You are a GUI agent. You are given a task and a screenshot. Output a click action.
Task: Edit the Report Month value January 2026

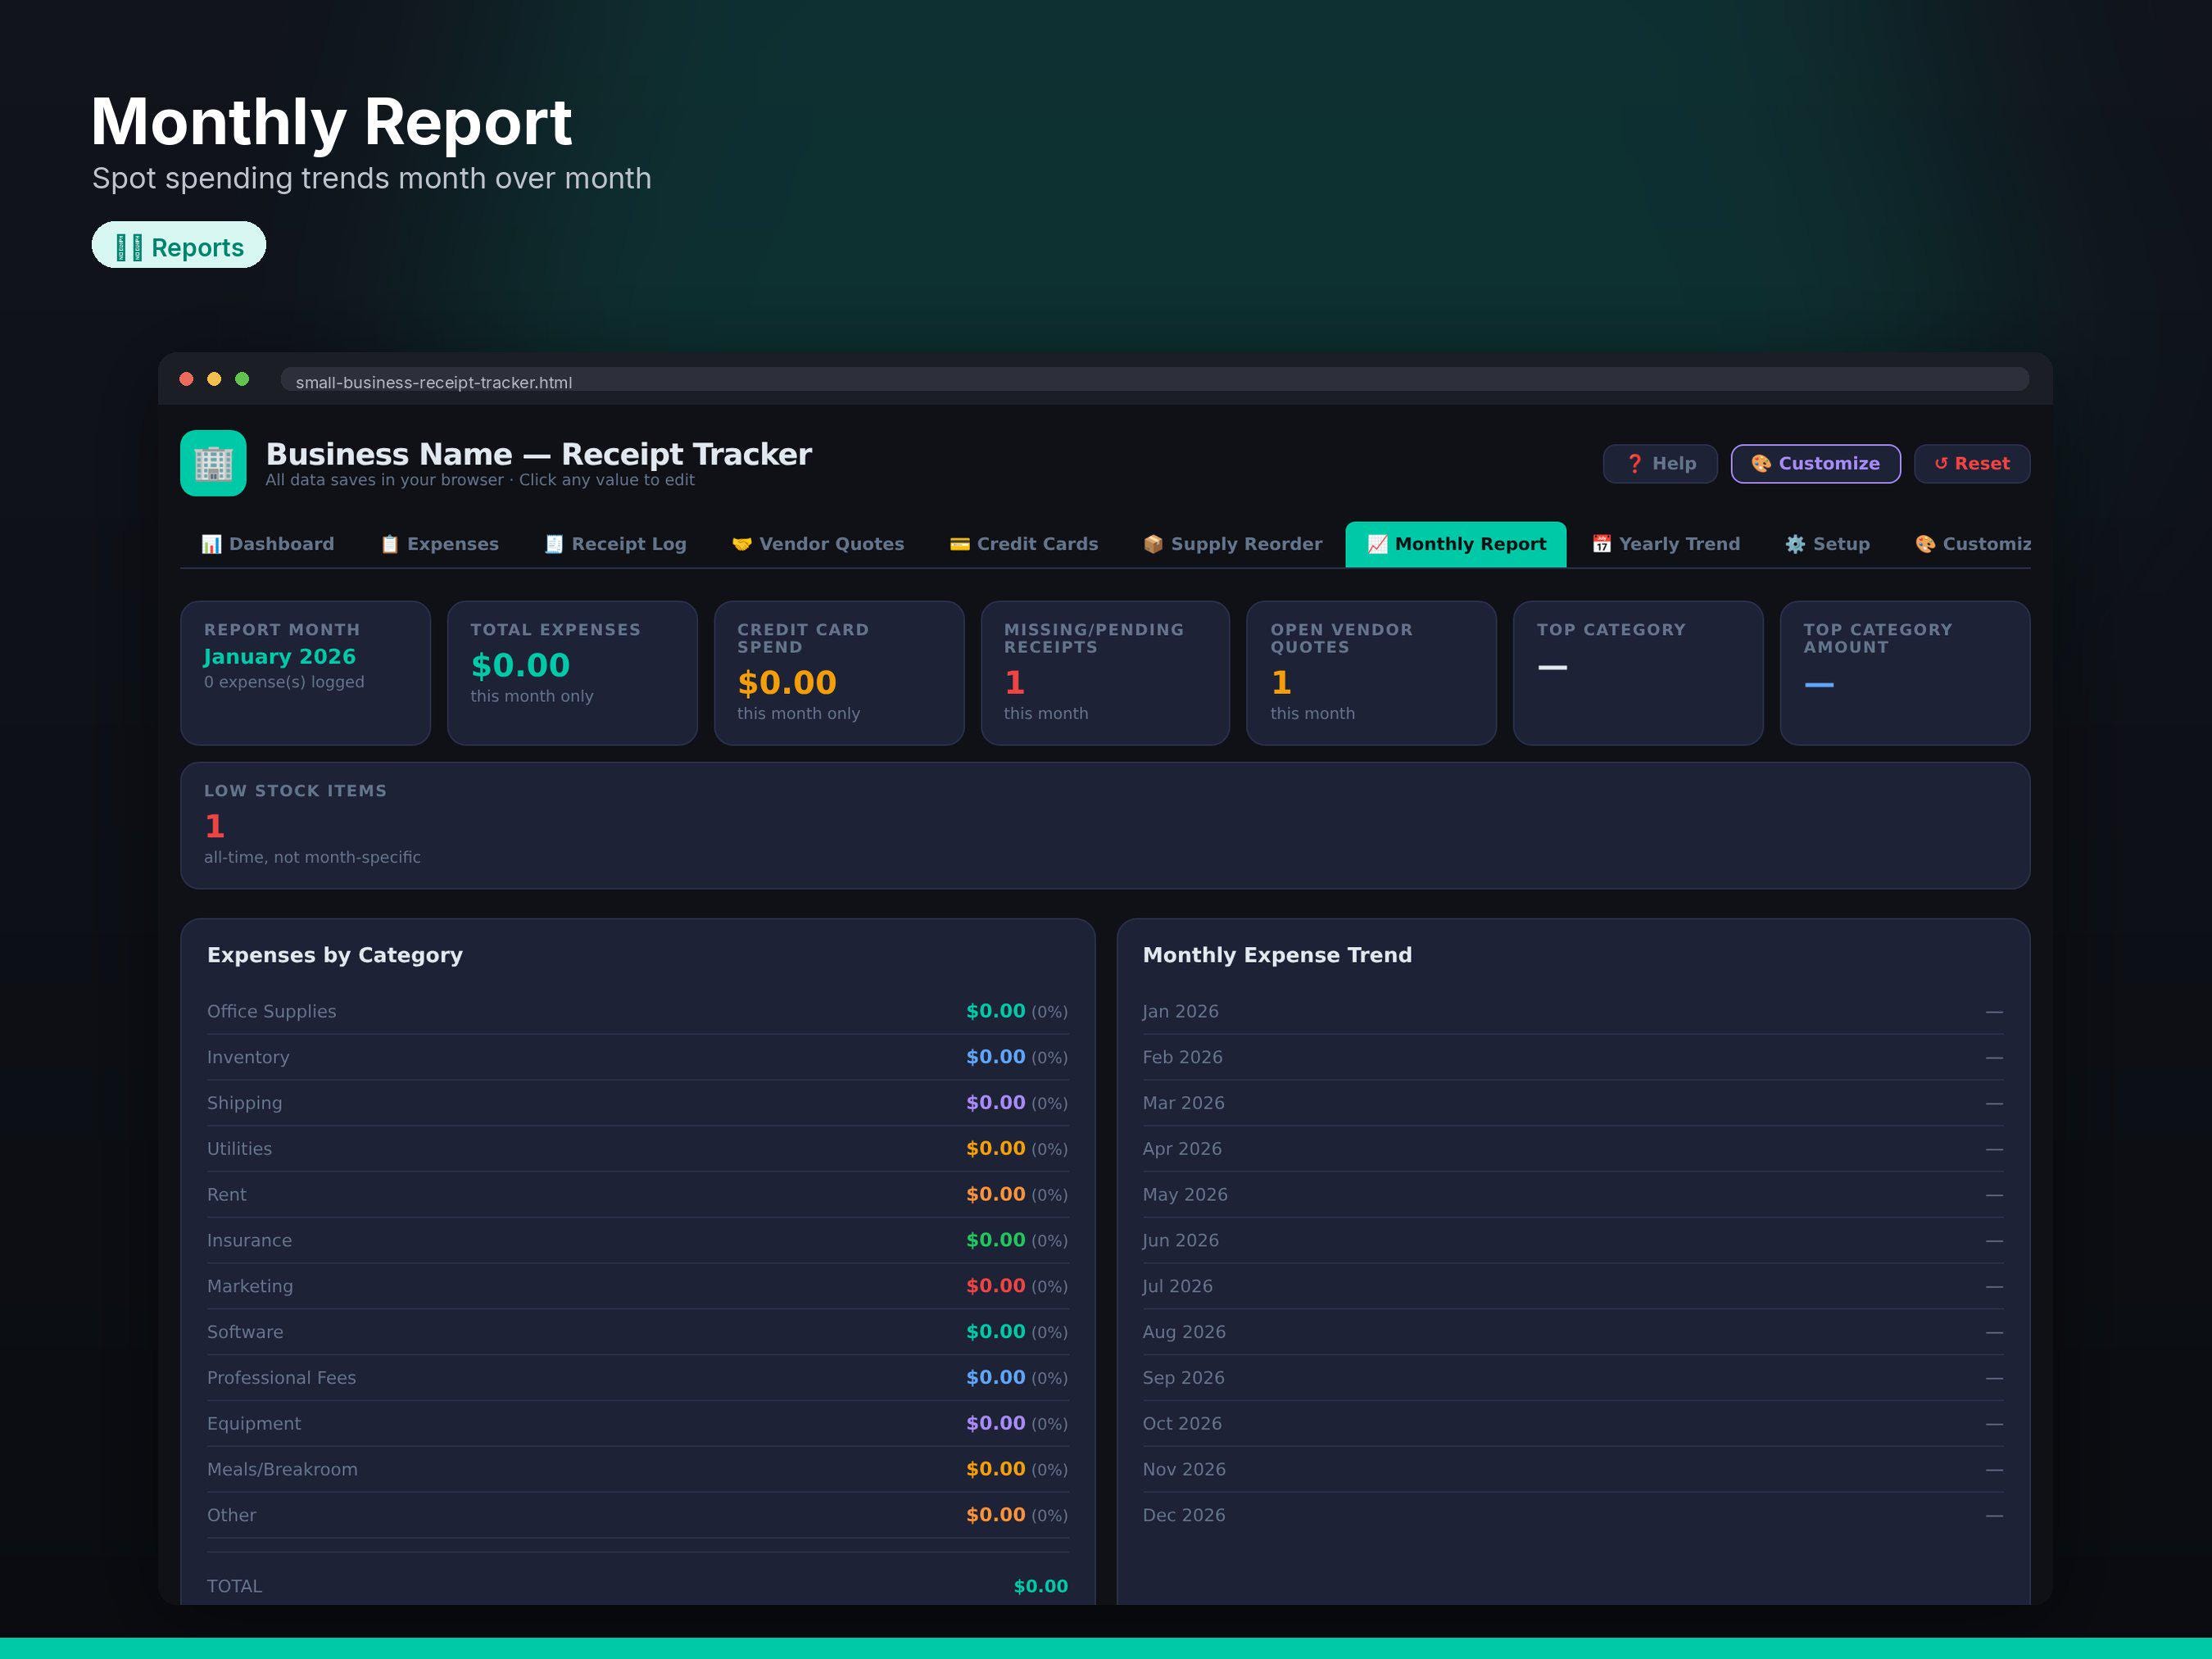[x=280, y=657]
